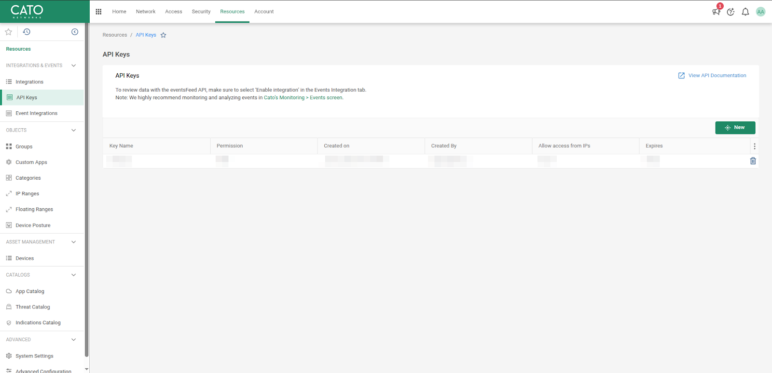Collapse the Integrations & Events section
The width and height of the screenshot is (772, 373).
click(x=73, y=66)
